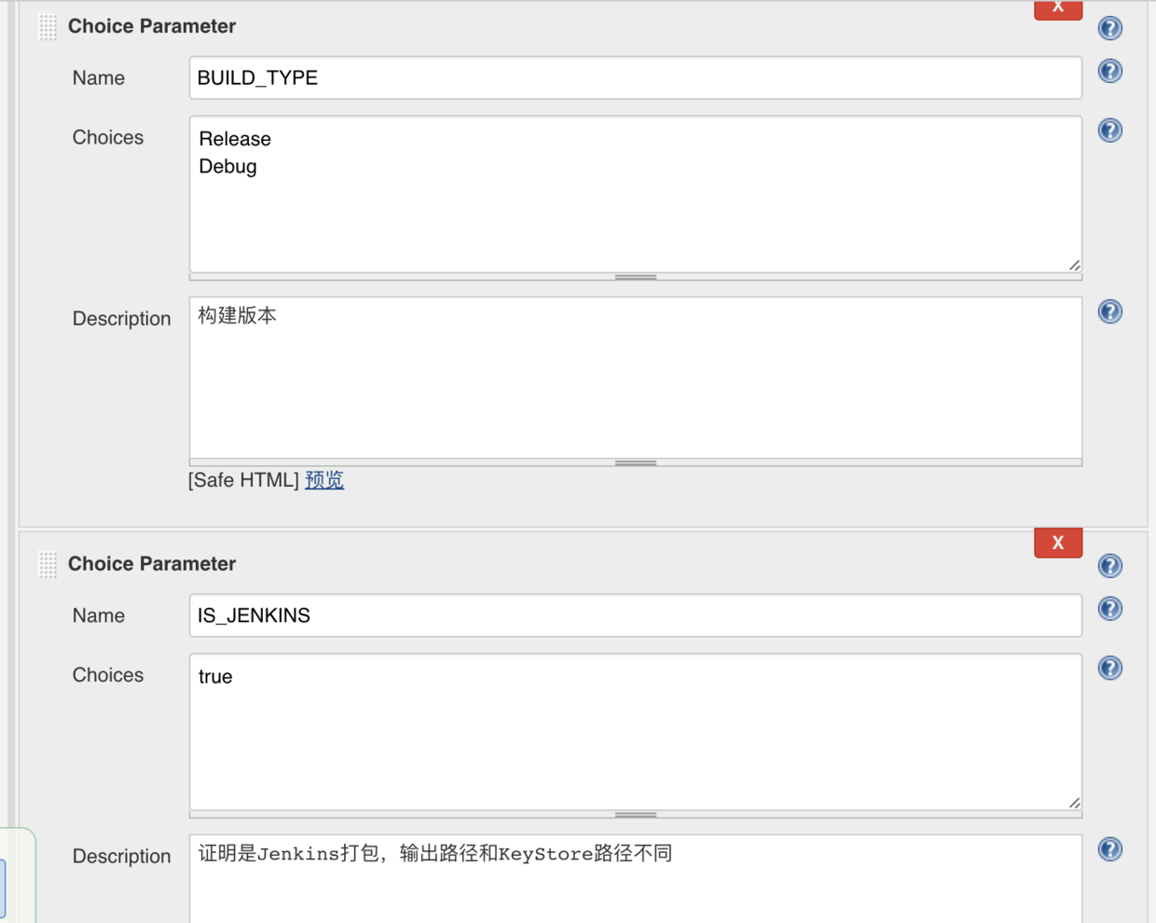Screen dimensions: 1156x923
Task: Click the drag handle of the BUILD_TYPE parameter
Action: 46,26
